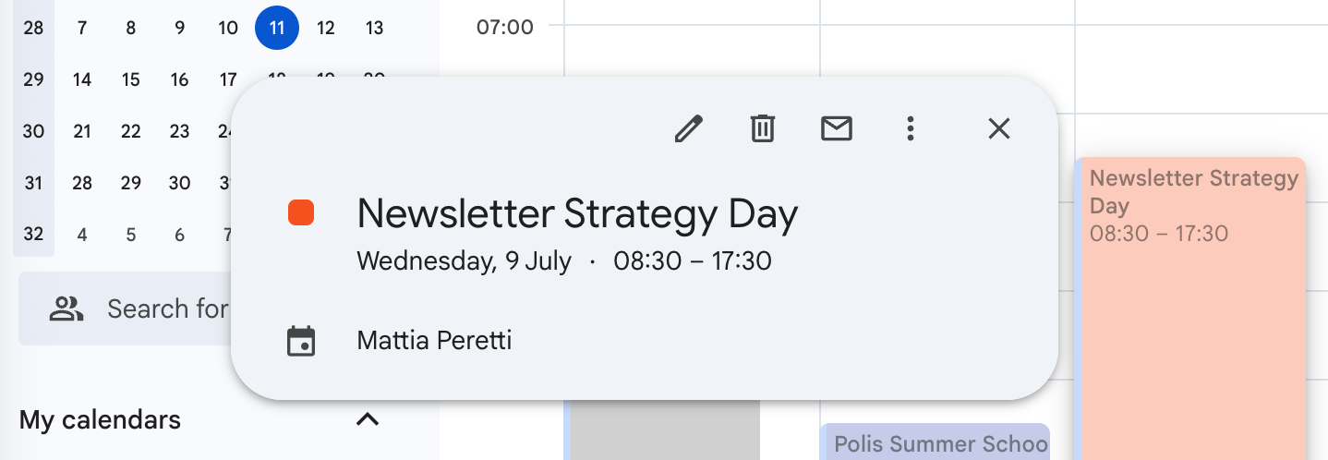The image size is (1328, 460).
Task: Select date 13 in the mini calendar
Action: point(374,28)
